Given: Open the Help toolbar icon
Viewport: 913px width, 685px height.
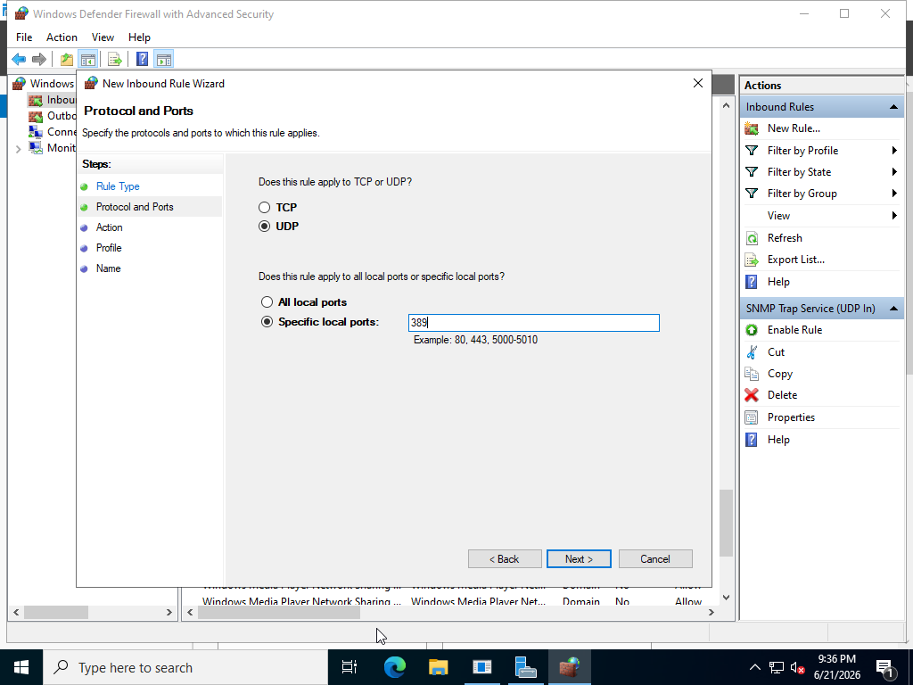Looking at the screenshot, I should [142, 59].
